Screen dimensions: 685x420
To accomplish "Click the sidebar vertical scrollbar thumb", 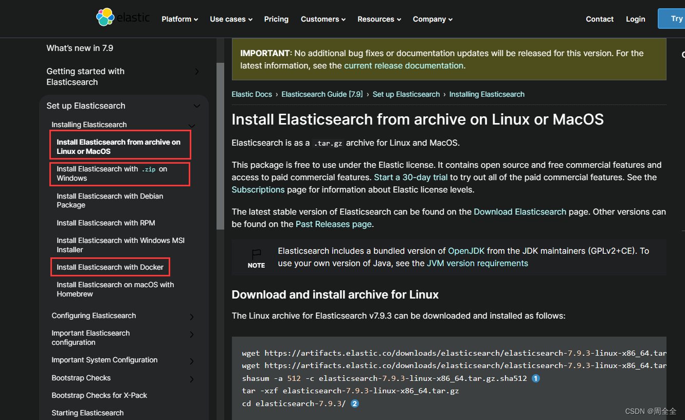I will 220,146.
